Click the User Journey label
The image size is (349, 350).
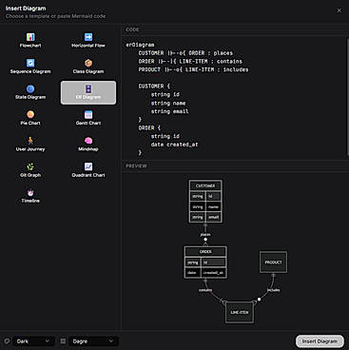(x=30, y=149)
